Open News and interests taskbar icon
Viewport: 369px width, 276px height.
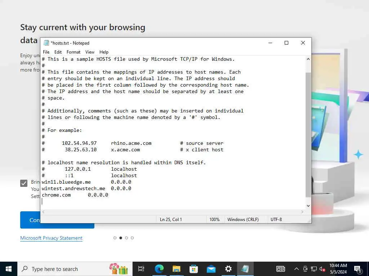[x=280, y=269]
